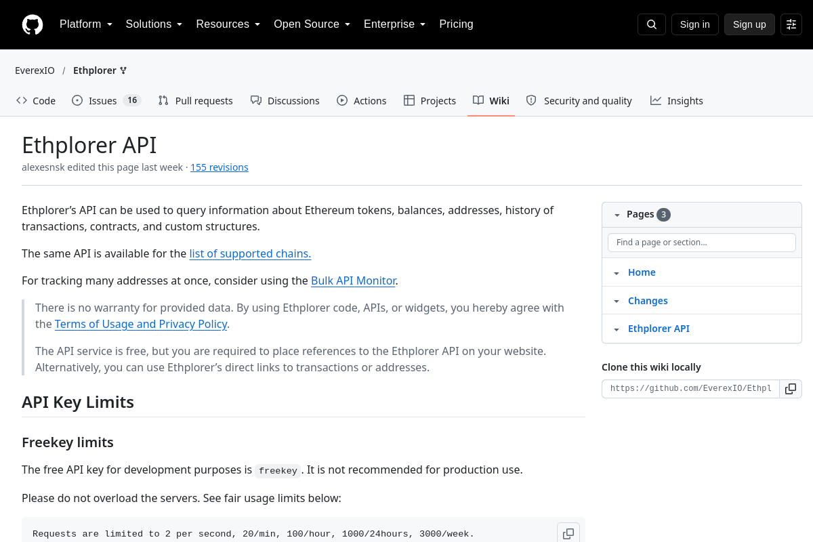Click the Sign up button
The image size is (813, 542).
(749, 24)
